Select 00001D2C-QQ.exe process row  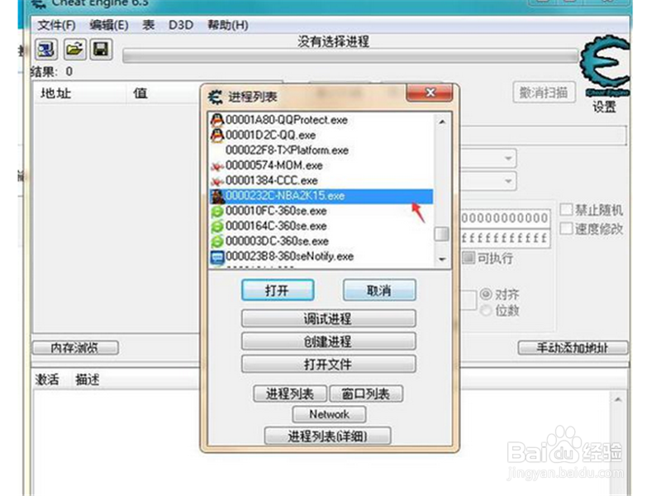[x=321, y=136]
